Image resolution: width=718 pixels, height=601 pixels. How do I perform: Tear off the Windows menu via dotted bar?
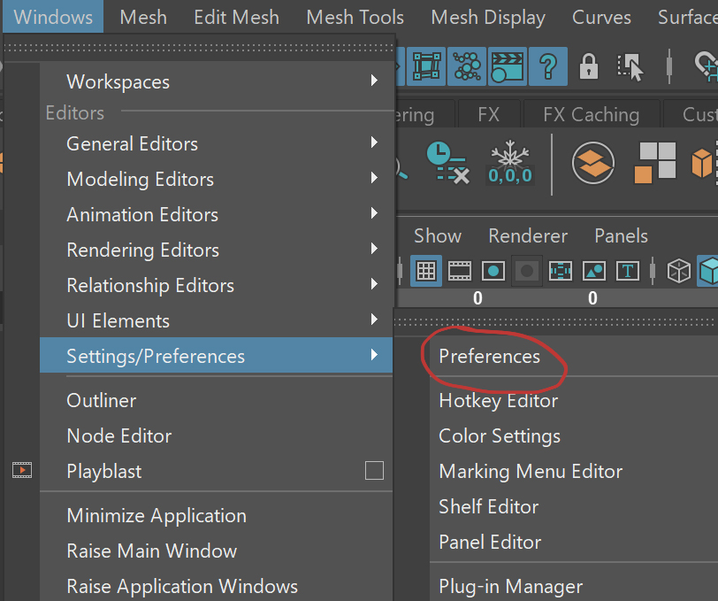tap(198, 49)
